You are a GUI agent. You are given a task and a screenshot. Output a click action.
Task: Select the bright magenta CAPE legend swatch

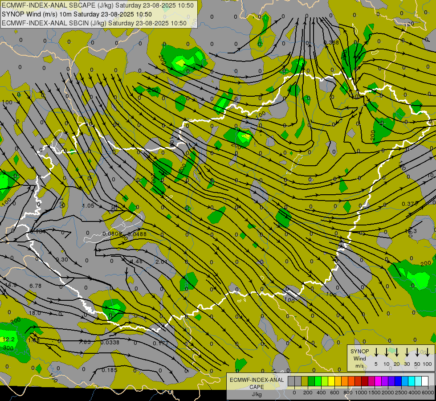coord(378,381)
